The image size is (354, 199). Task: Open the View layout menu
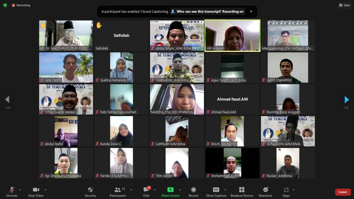[345, 5]
